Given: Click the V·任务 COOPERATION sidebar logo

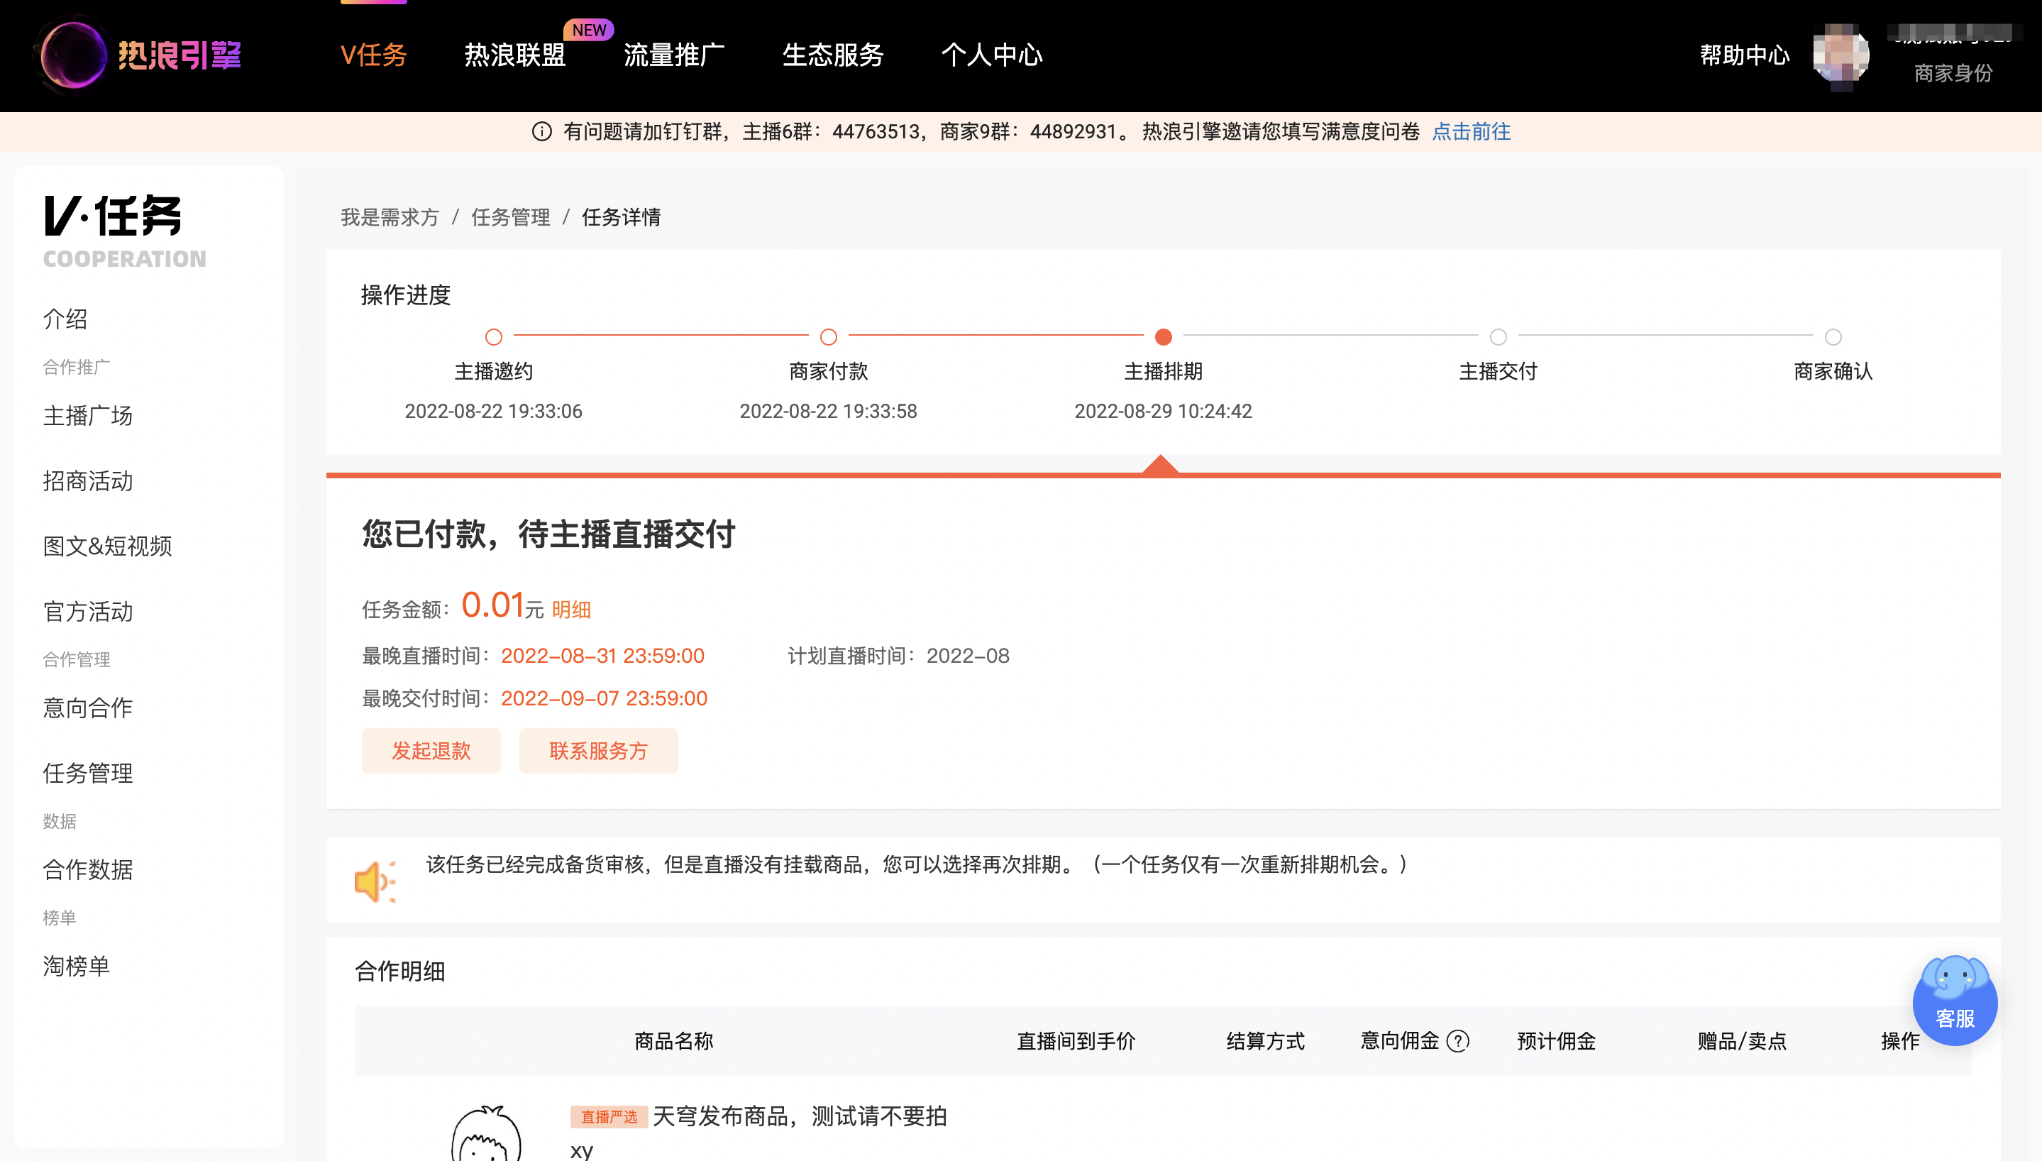Looking at the screenshot, I should click(124, 231).
